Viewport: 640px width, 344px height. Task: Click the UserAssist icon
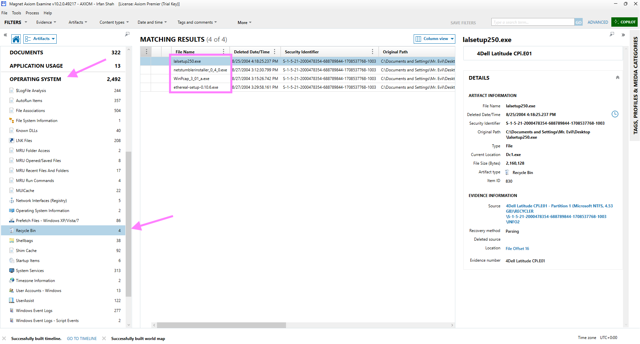pyautogui.click(x=12, y=301)
